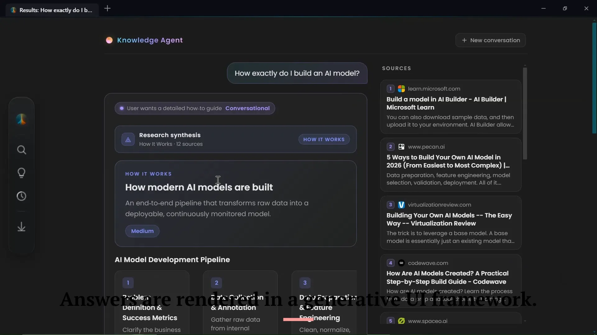597x335 pixels.
Task: Click pipeline step 1 number badge
Action: point(128,283)
